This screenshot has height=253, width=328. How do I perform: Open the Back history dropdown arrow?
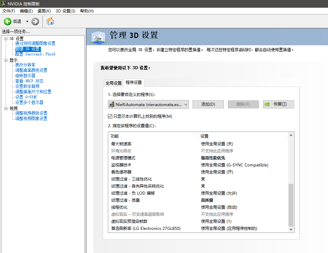coord(27,21)
